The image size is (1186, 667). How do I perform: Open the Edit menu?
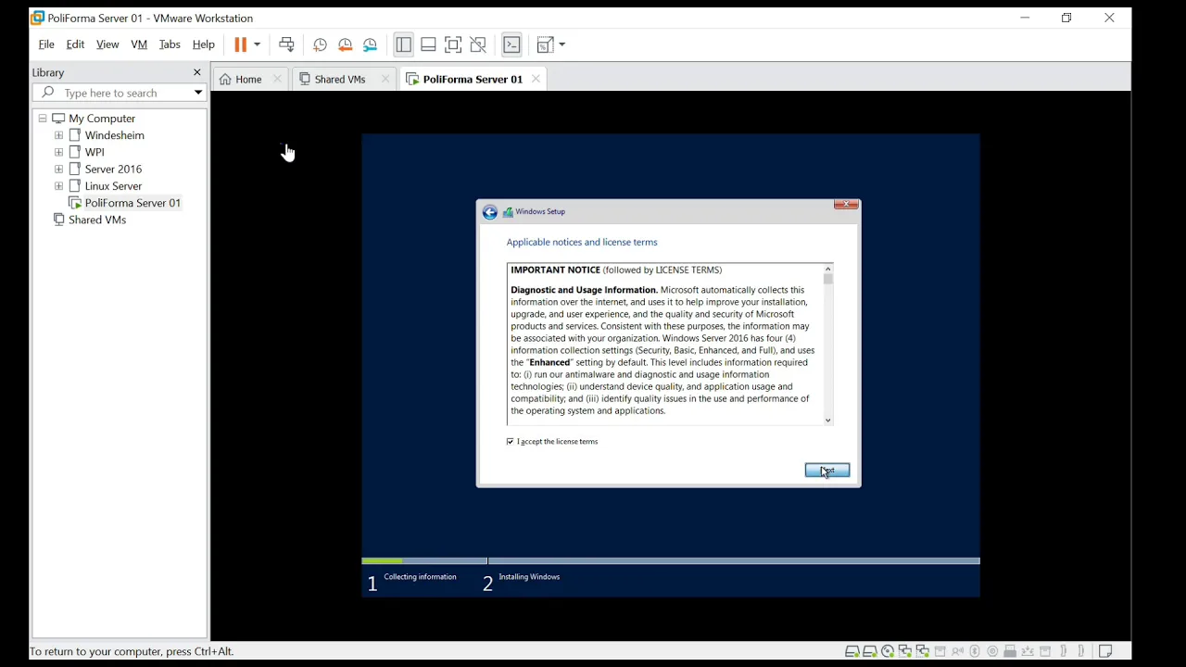pyautogui.click(x=76, y=44)
